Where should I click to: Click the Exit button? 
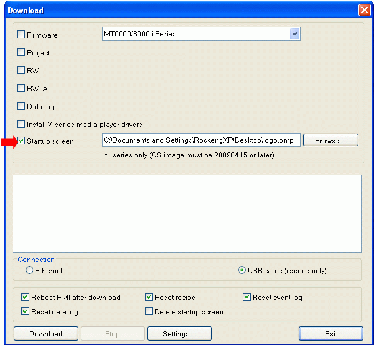[x=331, y=333]
